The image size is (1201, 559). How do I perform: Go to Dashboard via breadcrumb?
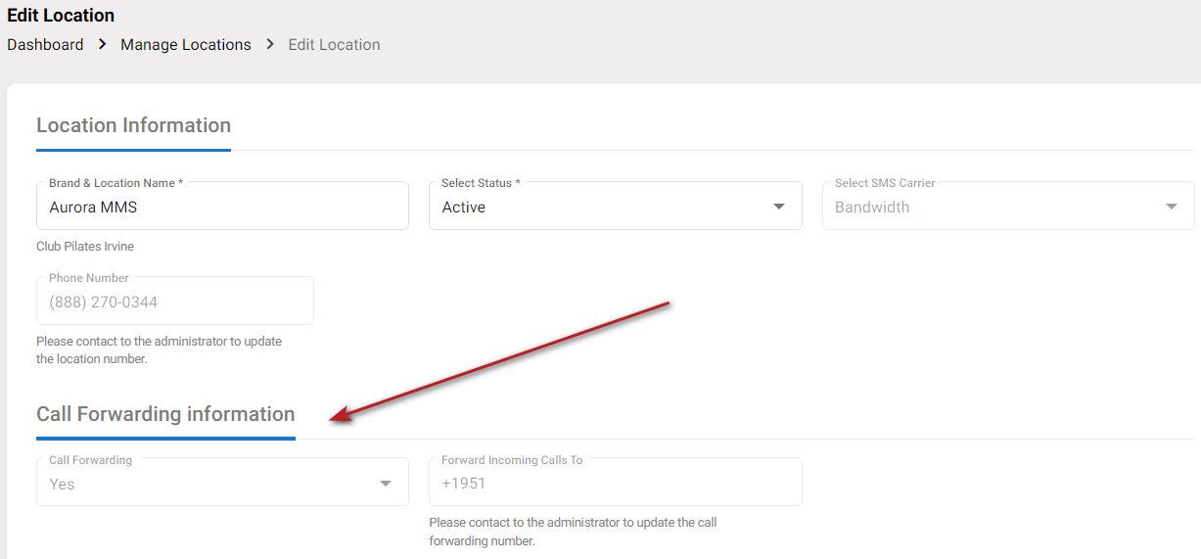(45, 45)
